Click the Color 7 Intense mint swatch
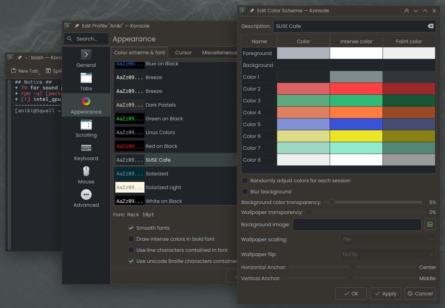Image resolution: width=445 pixels, height=308 pixels. click(356, 148)
